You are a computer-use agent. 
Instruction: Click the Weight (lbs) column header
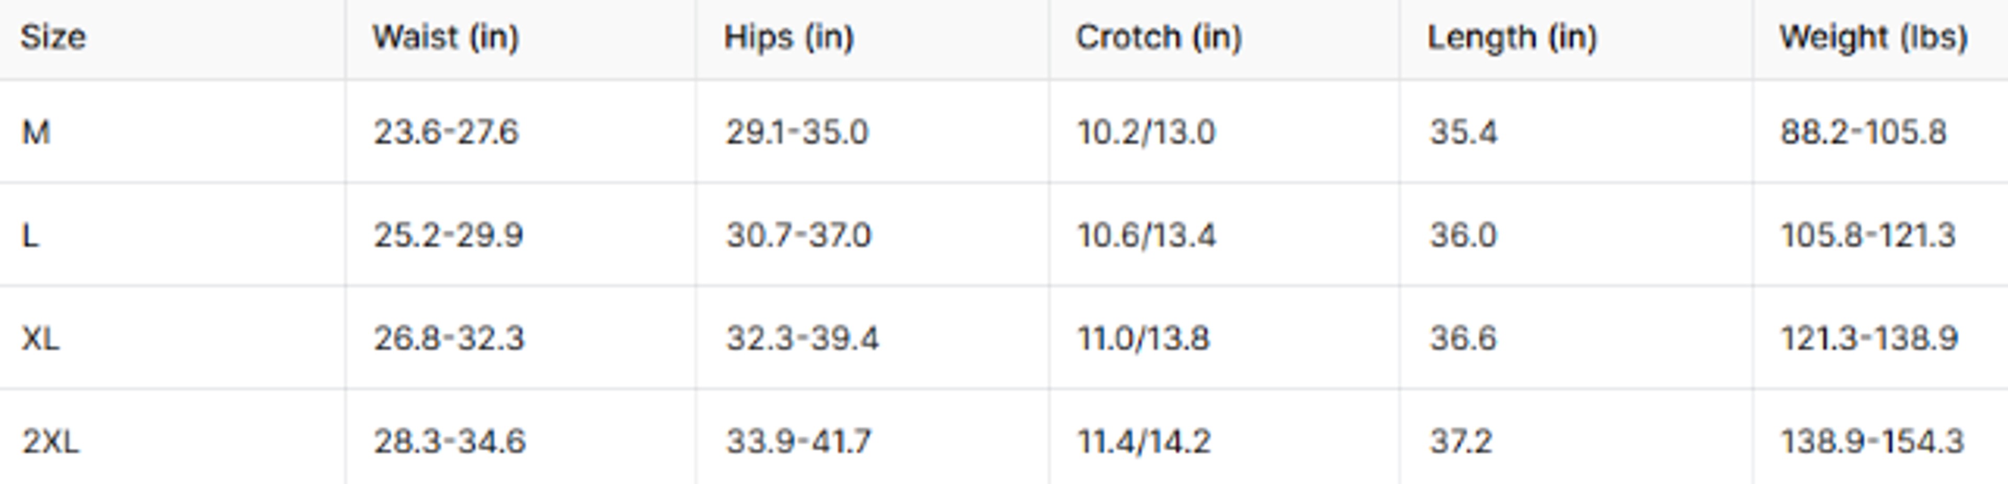(1874, 37)
